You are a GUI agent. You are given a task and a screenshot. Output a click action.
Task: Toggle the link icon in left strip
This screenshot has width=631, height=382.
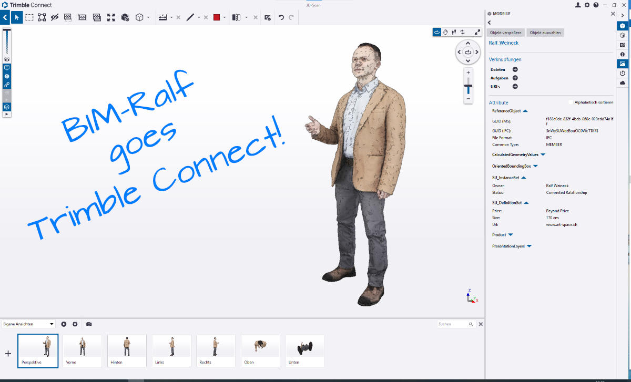[x=7, y=85]
